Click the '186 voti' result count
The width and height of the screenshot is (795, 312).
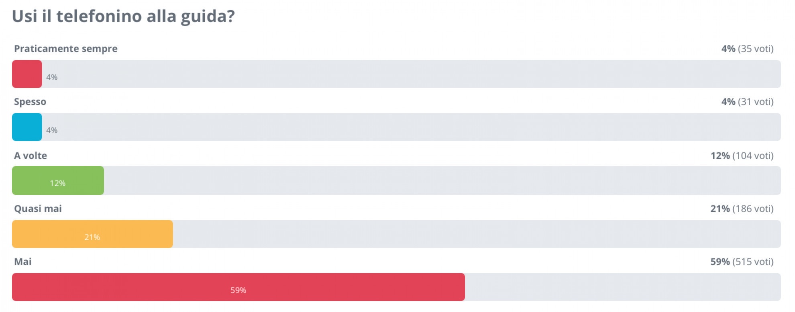click(x=753, y=209)
